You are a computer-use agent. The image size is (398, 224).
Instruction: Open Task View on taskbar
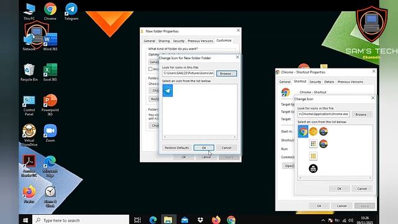pyautogui.click(x=137, y=220)
